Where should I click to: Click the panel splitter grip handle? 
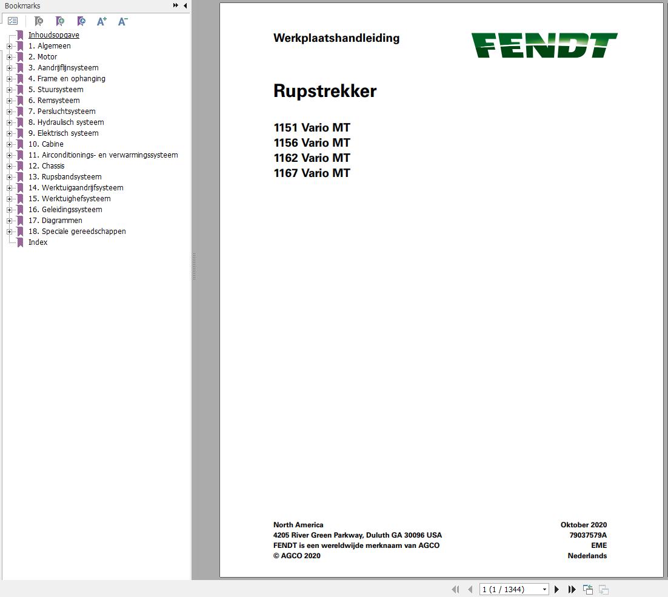(x=194, y=266)
